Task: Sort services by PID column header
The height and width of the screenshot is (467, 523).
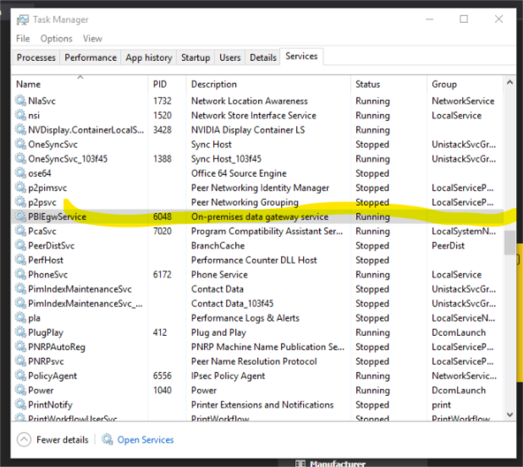Action: tap(167, 84)
